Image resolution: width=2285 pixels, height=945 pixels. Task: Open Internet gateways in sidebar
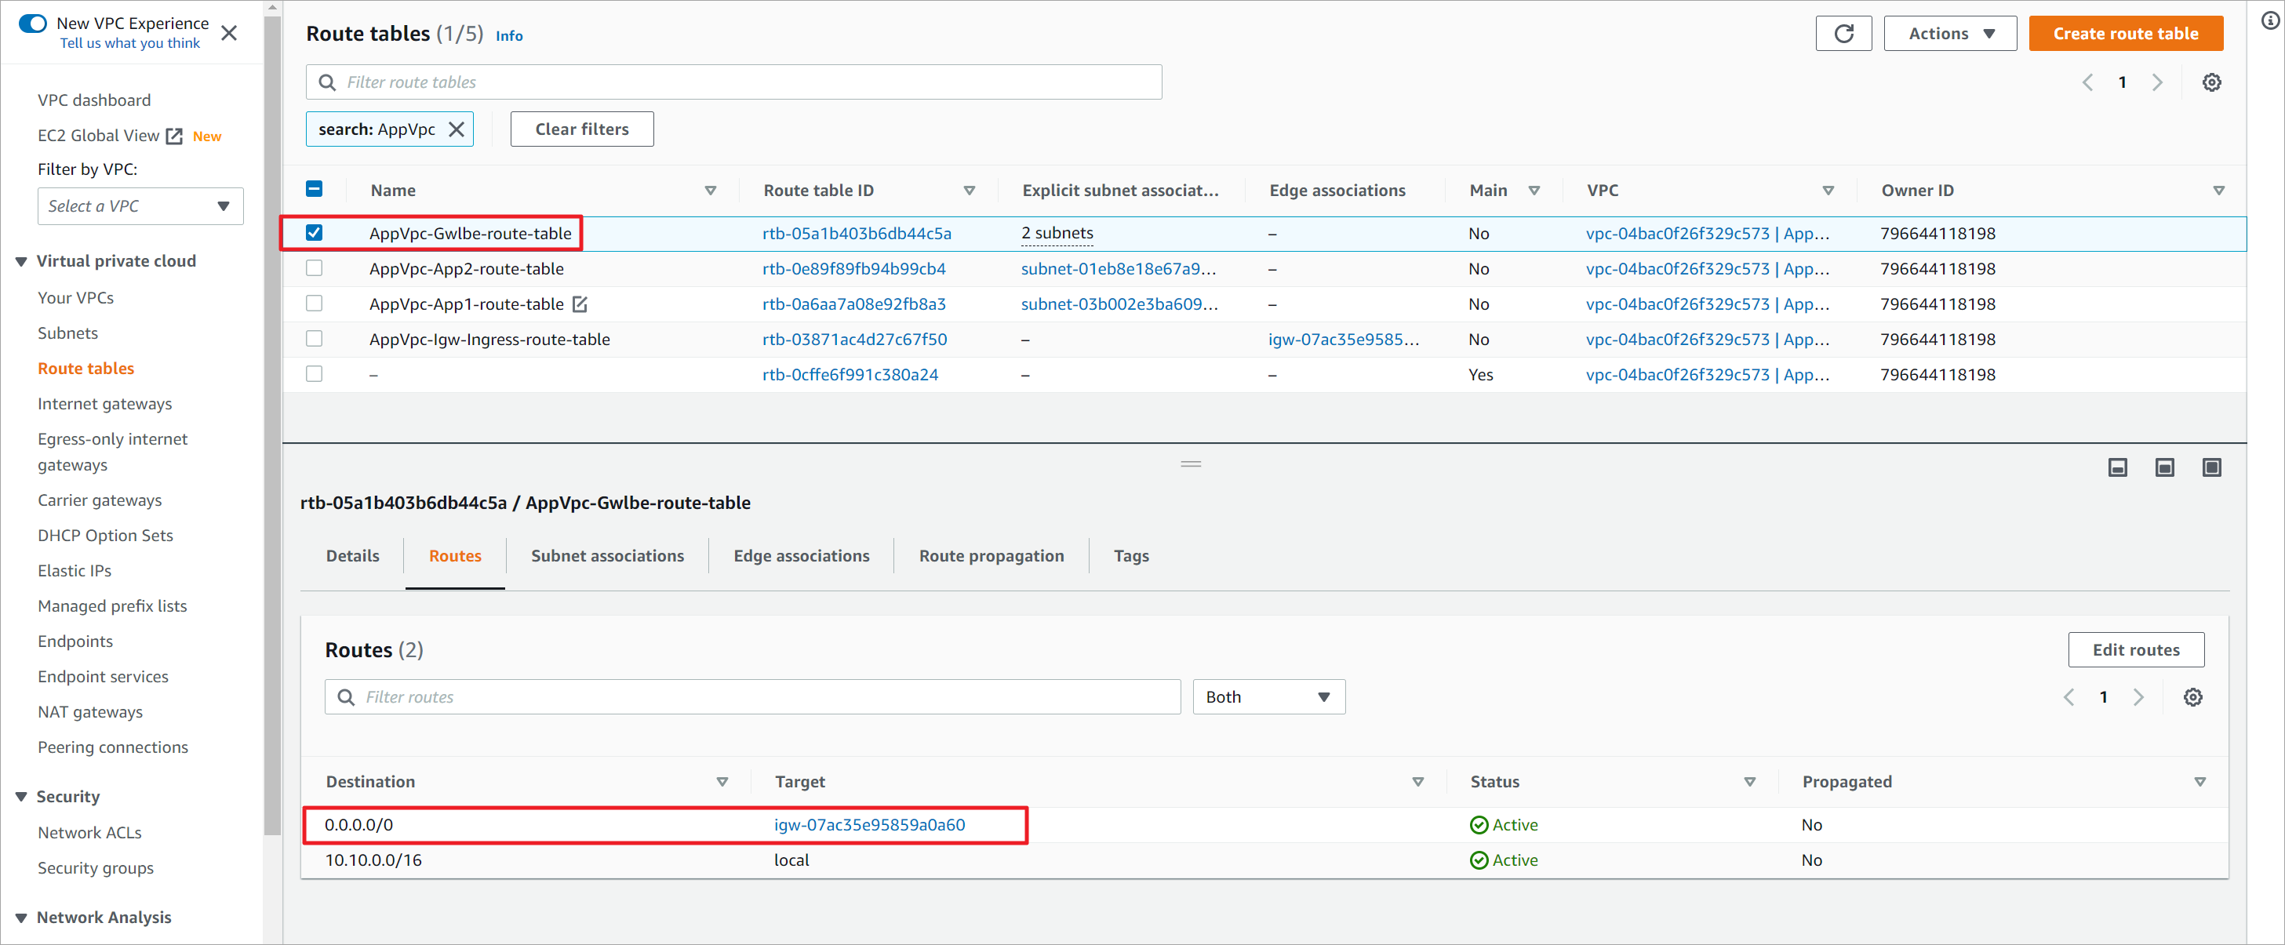pos(104,404)
